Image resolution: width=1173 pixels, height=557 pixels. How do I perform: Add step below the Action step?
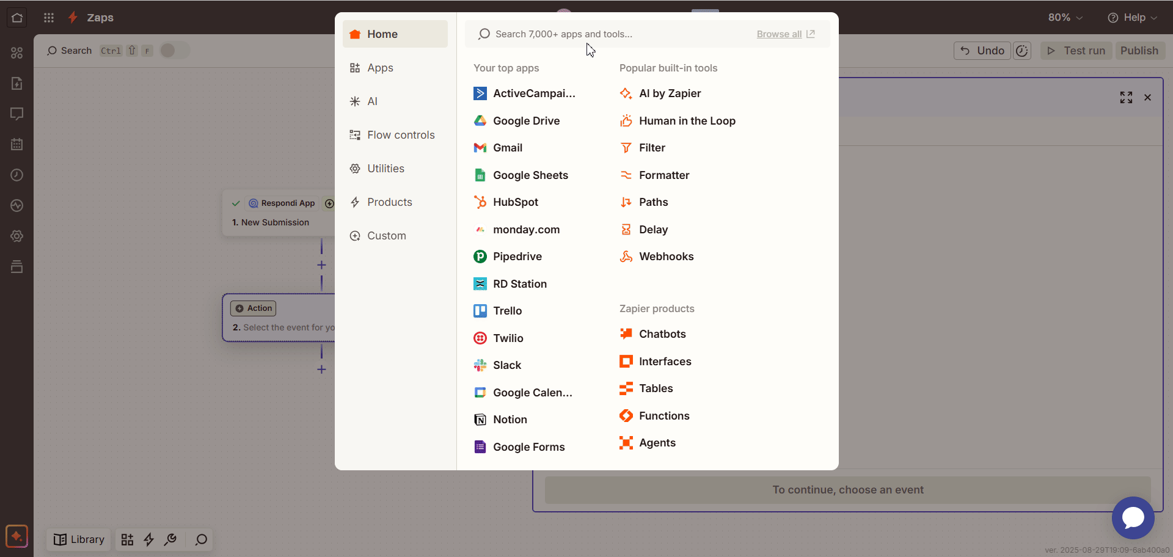[x=321, y=370]
